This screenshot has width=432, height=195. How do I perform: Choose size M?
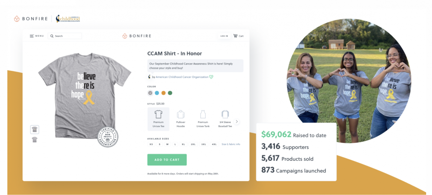[x=167, y=144]
